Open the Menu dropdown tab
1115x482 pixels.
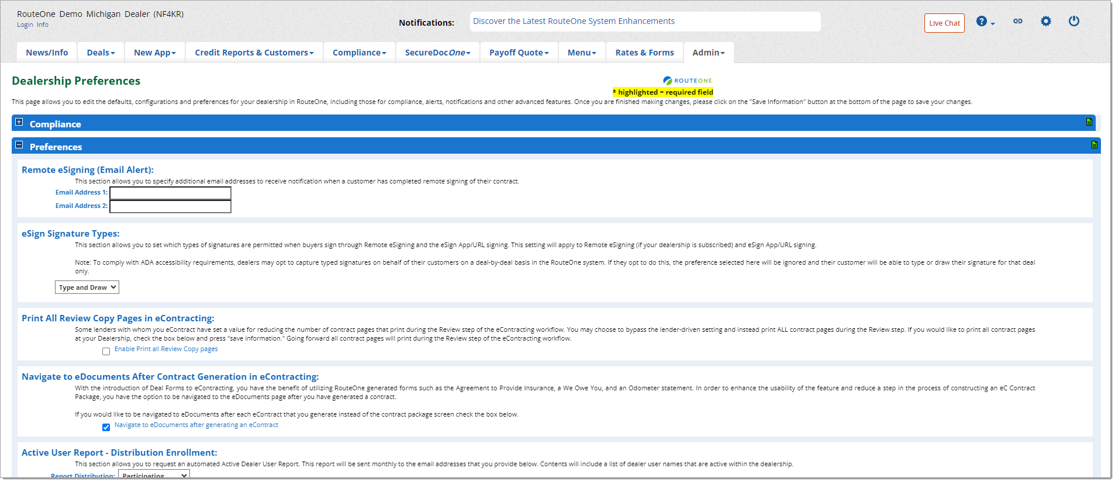click(582, 53)
